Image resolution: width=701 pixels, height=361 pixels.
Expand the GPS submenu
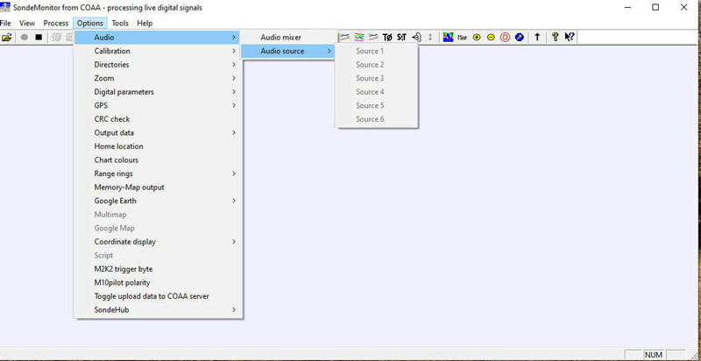pos(158,105)
